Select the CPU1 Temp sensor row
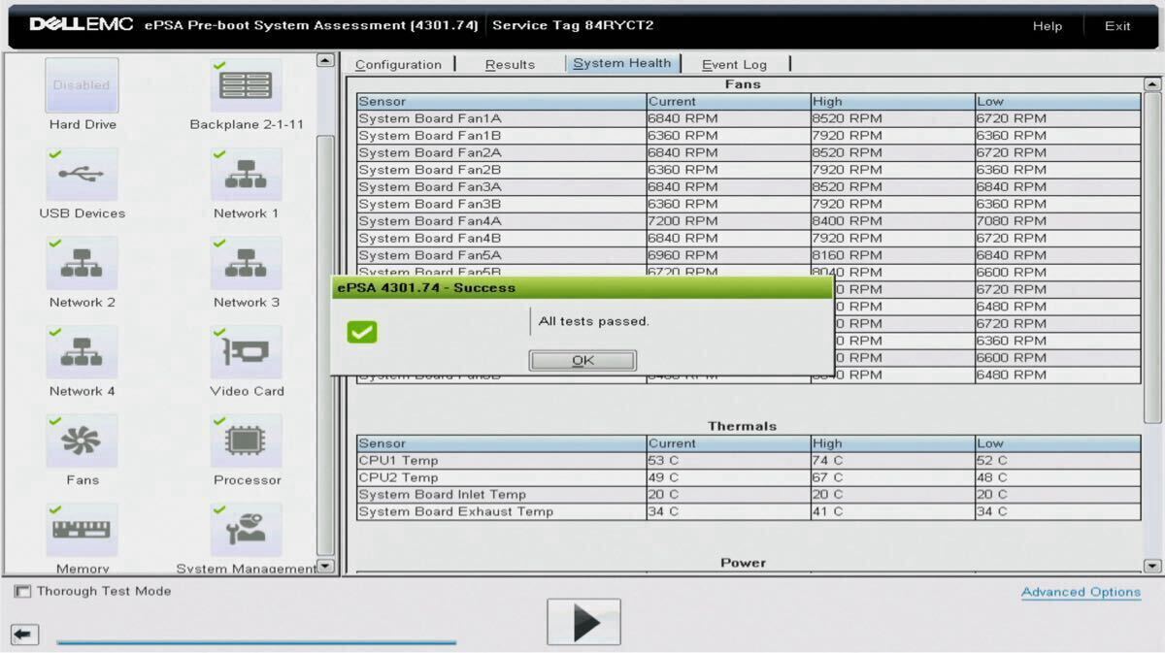1165x653 pixels. [x=749, y=461]
